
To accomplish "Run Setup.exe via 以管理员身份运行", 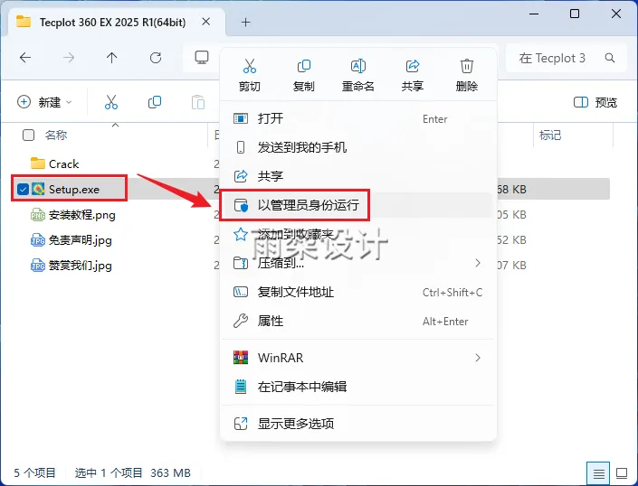I will coord(357,205).
